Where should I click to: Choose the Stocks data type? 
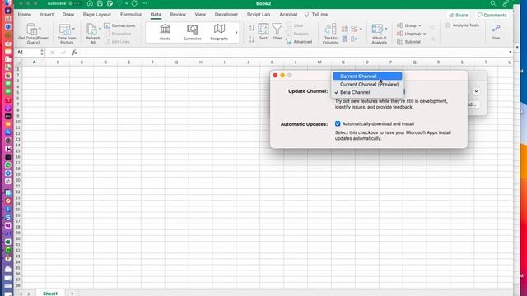(165, 32)
